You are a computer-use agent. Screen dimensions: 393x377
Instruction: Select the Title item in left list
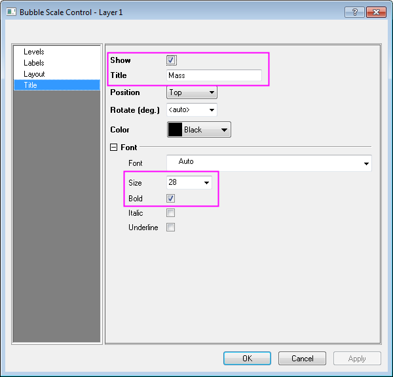pos(31,85)
